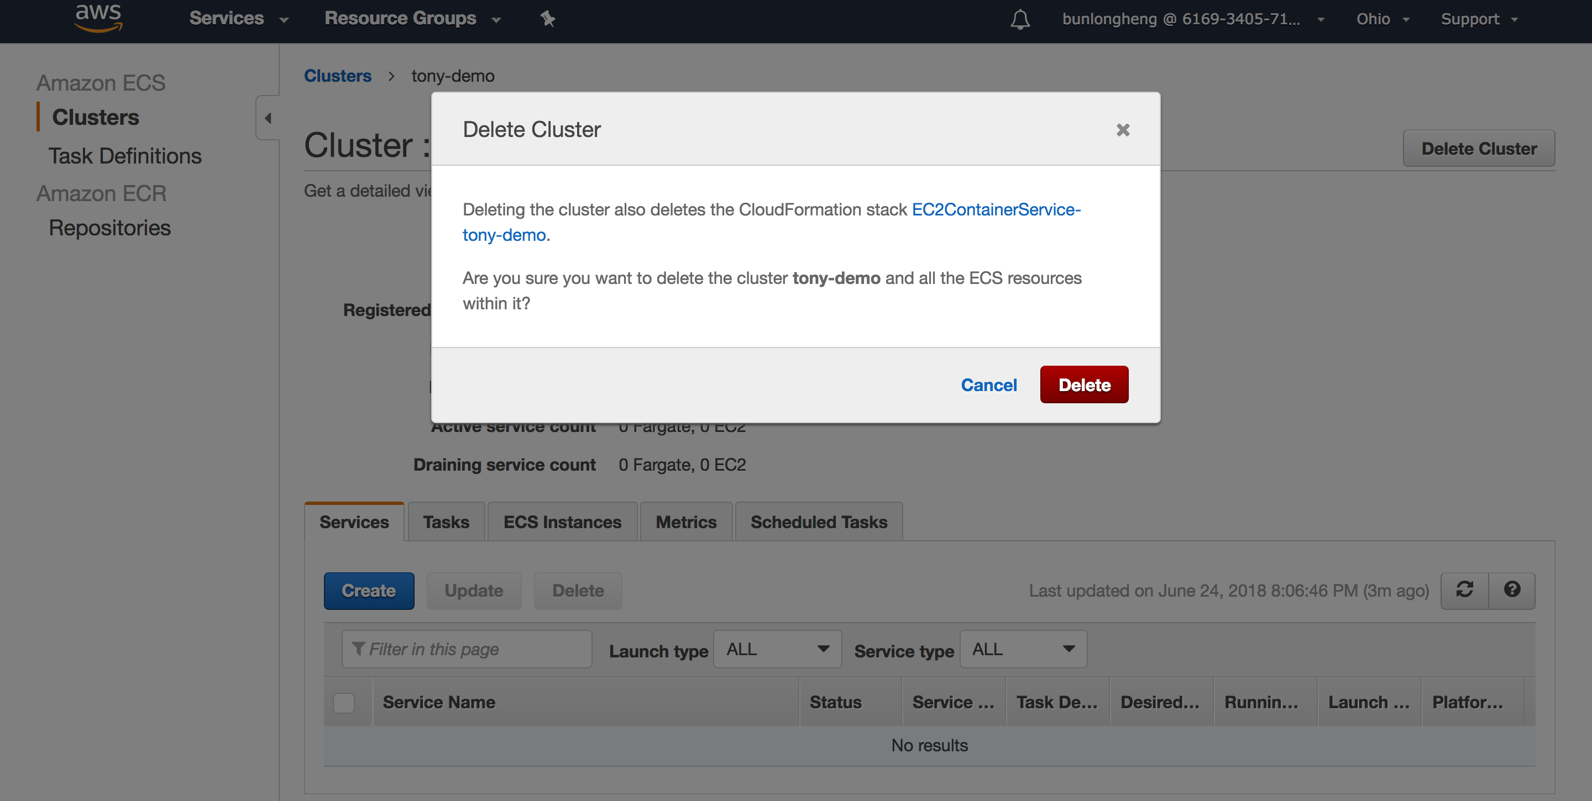The width and height of the screenshot is (1592, 801).
Task: Refresh the services list
Action: tap(1465, 591)
